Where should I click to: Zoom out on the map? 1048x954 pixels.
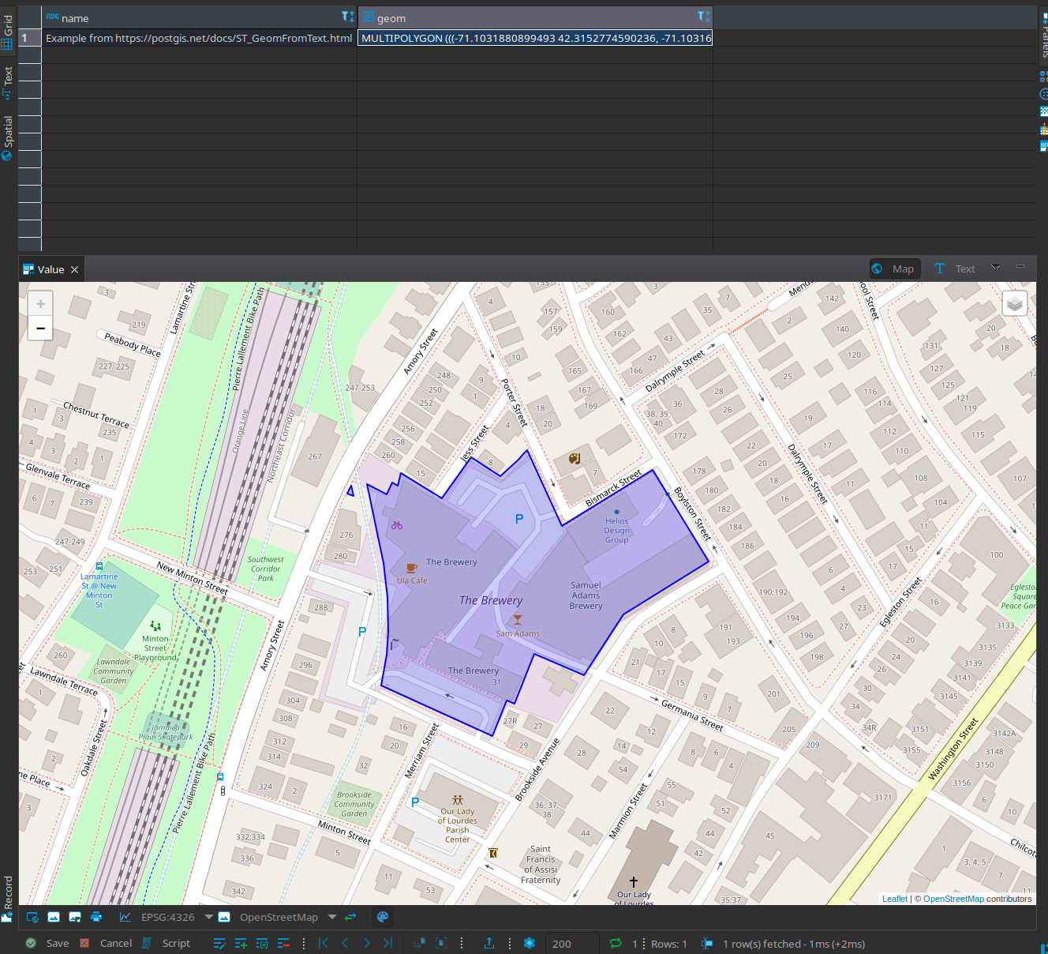tap(40, 328)
